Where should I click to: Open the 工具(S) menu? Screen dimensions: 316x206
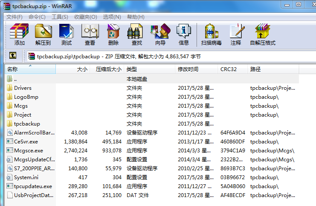coord(60,17)
